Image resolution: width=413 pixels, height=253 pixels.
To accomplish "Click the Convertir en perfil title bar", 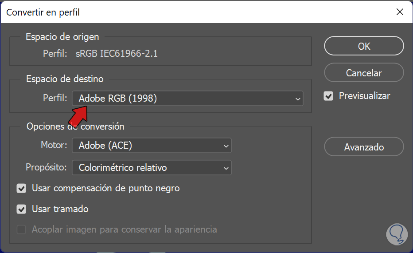I will pyautogui.click(x=177, y=12).
